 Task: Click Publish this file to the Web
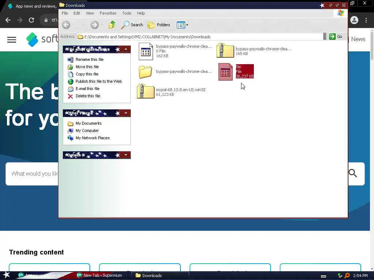pyautogui.click(x=99, y=81)
